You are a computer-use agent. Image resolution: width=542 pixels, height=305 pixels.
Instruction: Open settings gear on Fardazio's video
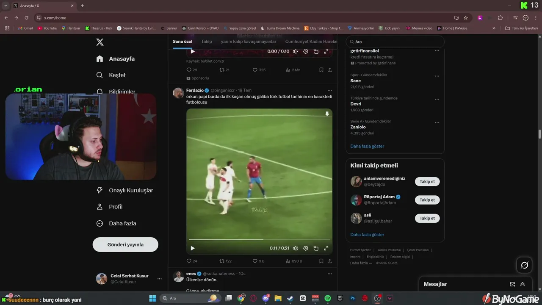(x=306, y=248)
